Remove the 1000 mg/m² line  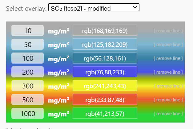[x=168, y=114]
